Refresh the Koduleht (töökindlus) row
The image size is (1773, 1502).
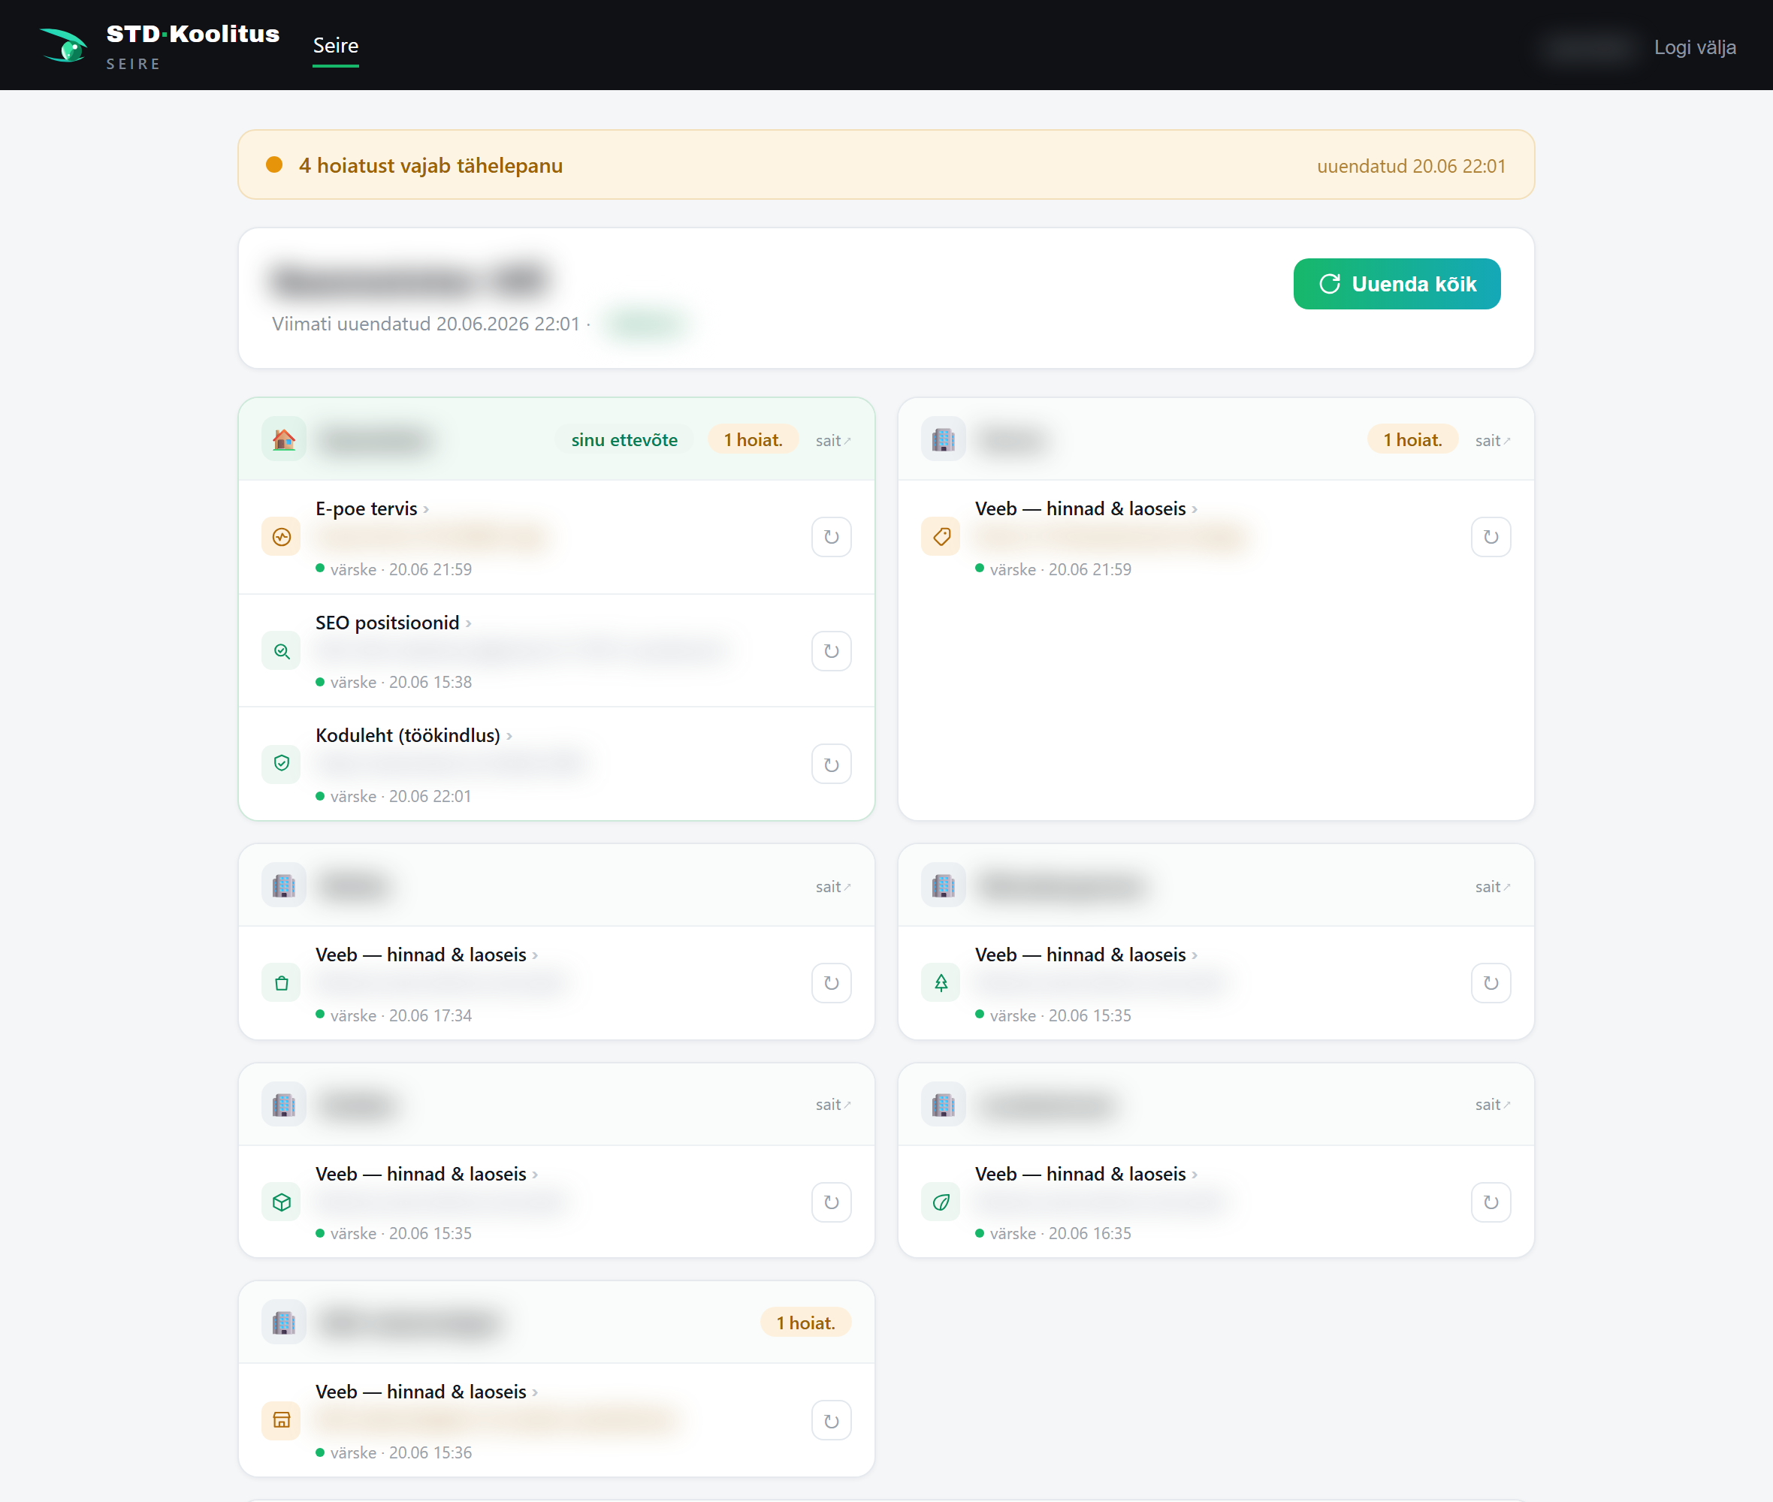pyautogui.click(x=831, y=764)
